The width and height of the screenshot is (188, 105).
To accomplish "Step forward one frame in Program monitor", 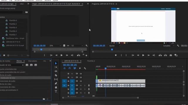I will (x=149, y=55).
